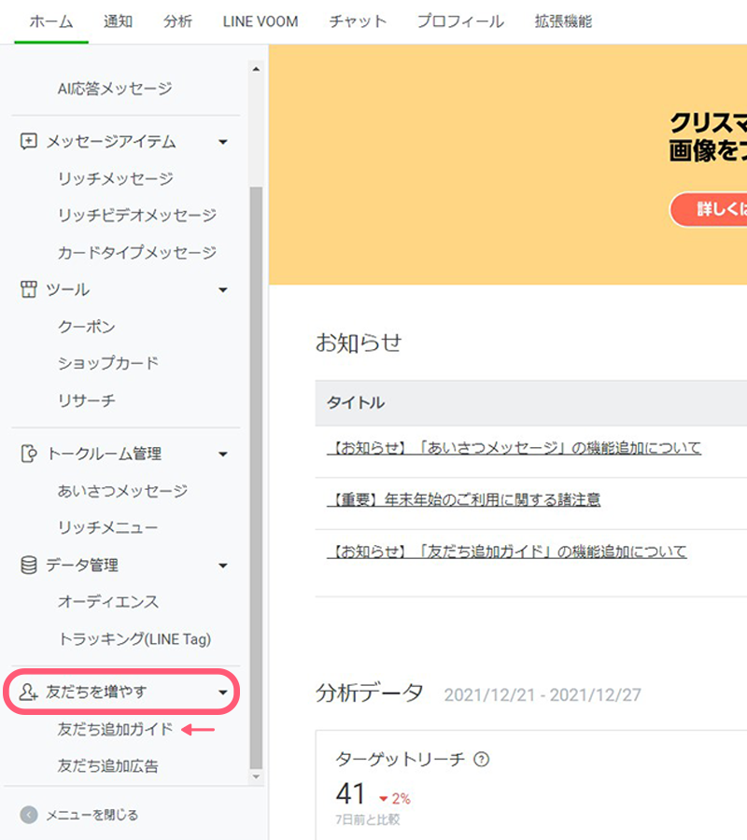Click the target reach help icon
Image resolution: width=747 pixels, height=840 pixels.
coord(482,760)
